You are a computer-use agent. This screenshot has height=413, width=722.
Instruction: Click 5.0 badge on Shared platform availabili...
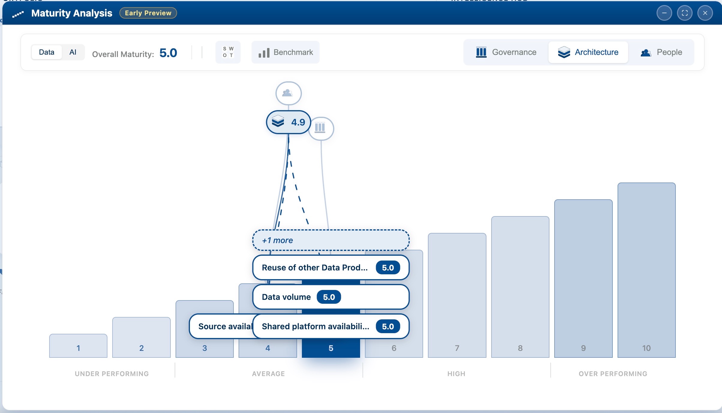388,326
